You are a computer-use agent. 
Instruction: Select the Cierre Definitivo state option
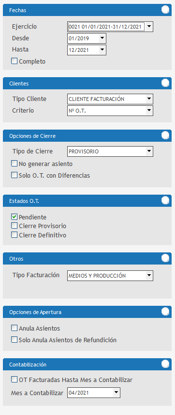[x=14, y=235]
